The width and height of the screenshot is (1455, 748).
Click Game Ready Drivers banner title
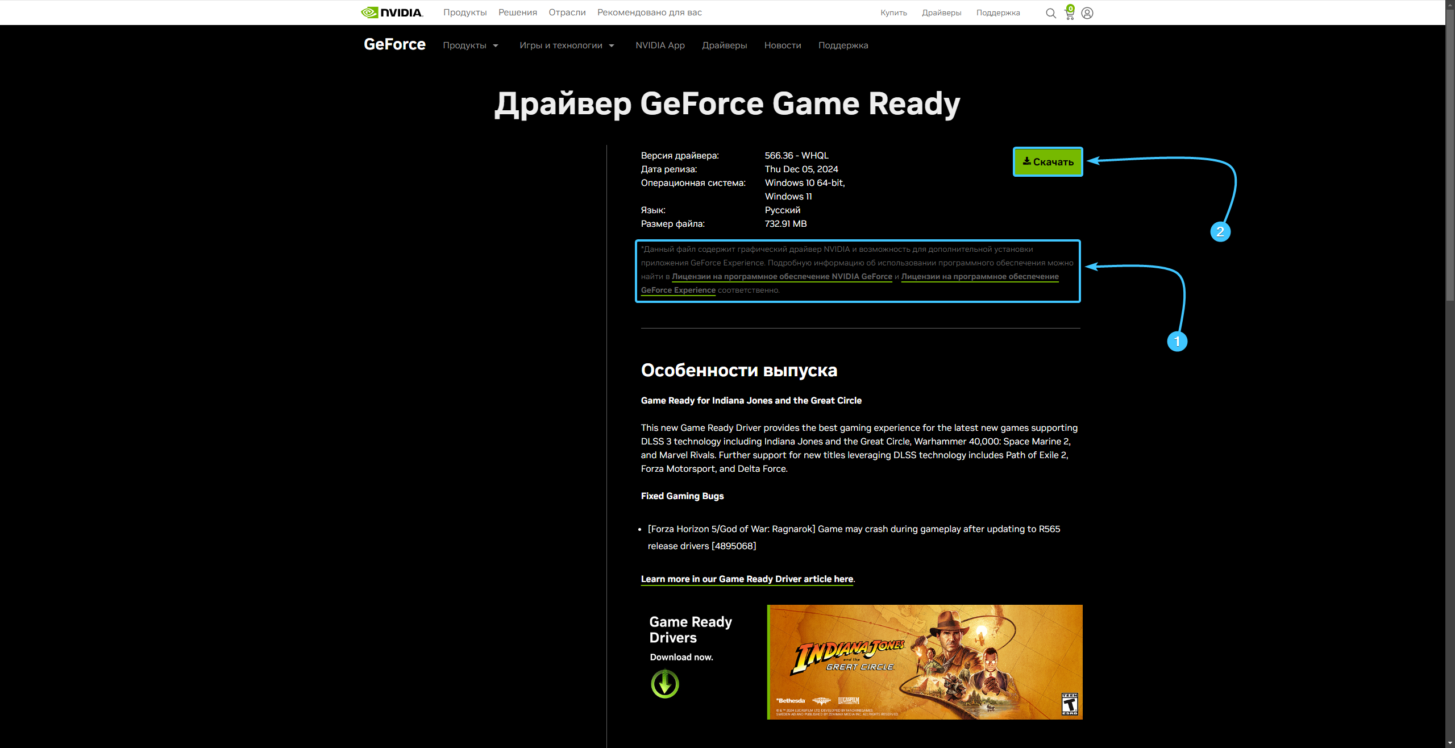coord(691,630)
